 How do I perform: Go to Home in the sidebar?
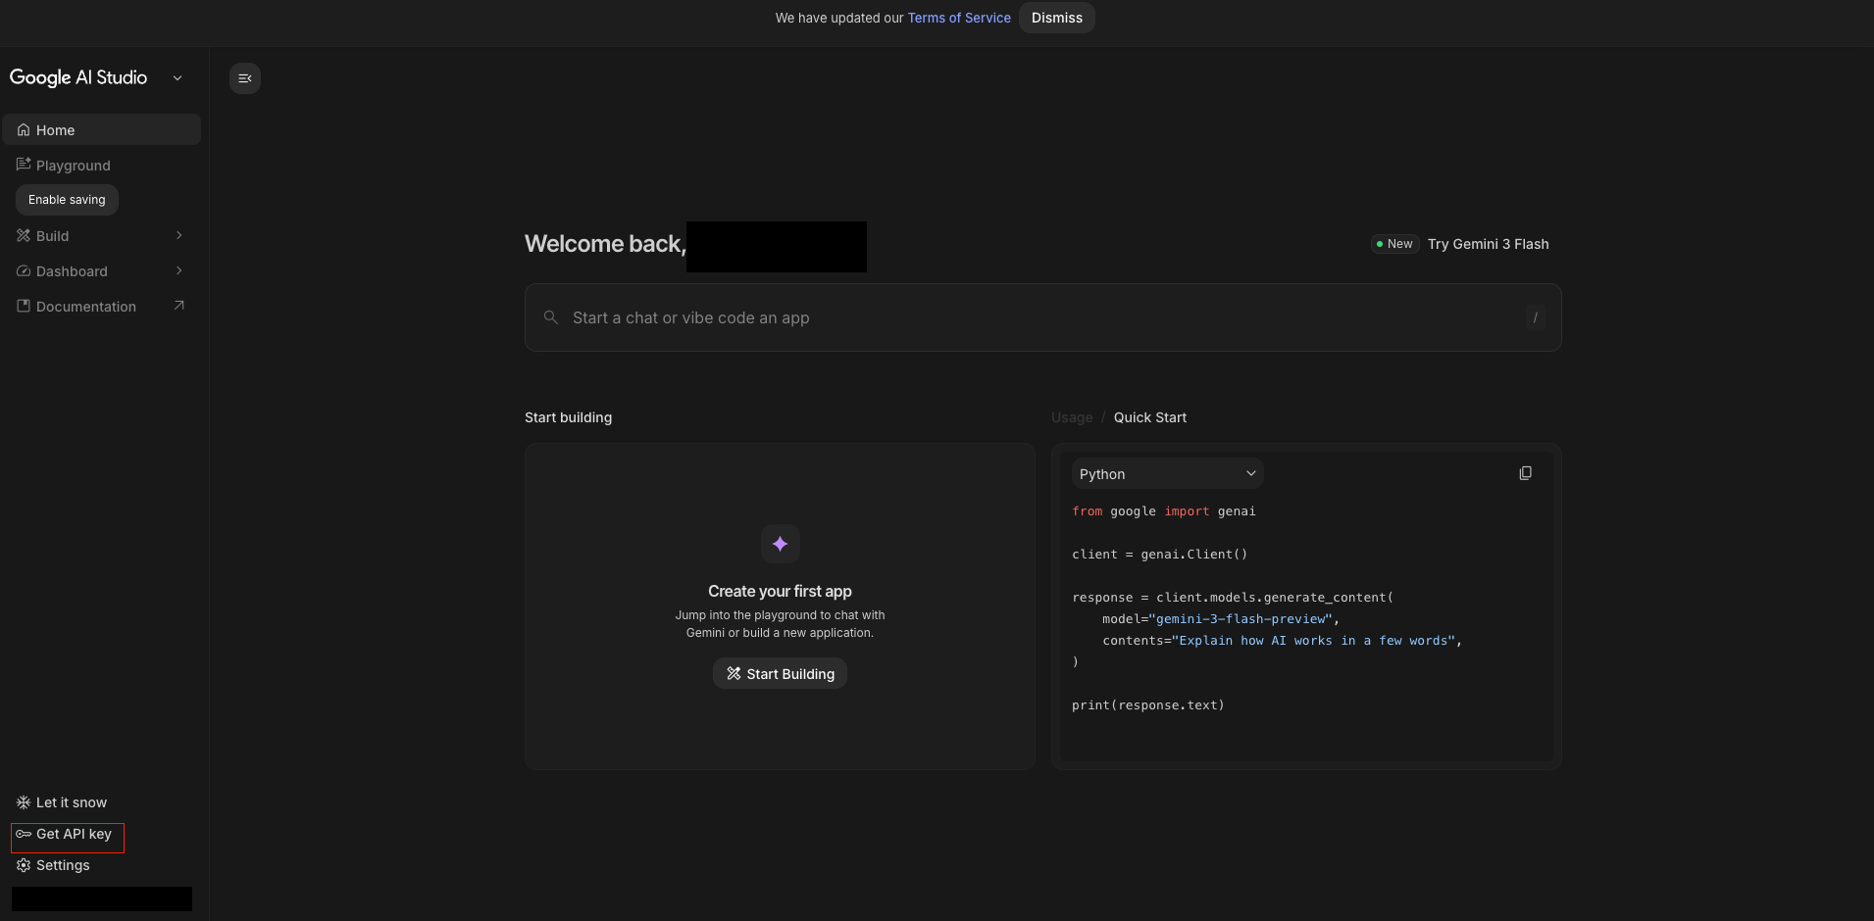point(102,129)
